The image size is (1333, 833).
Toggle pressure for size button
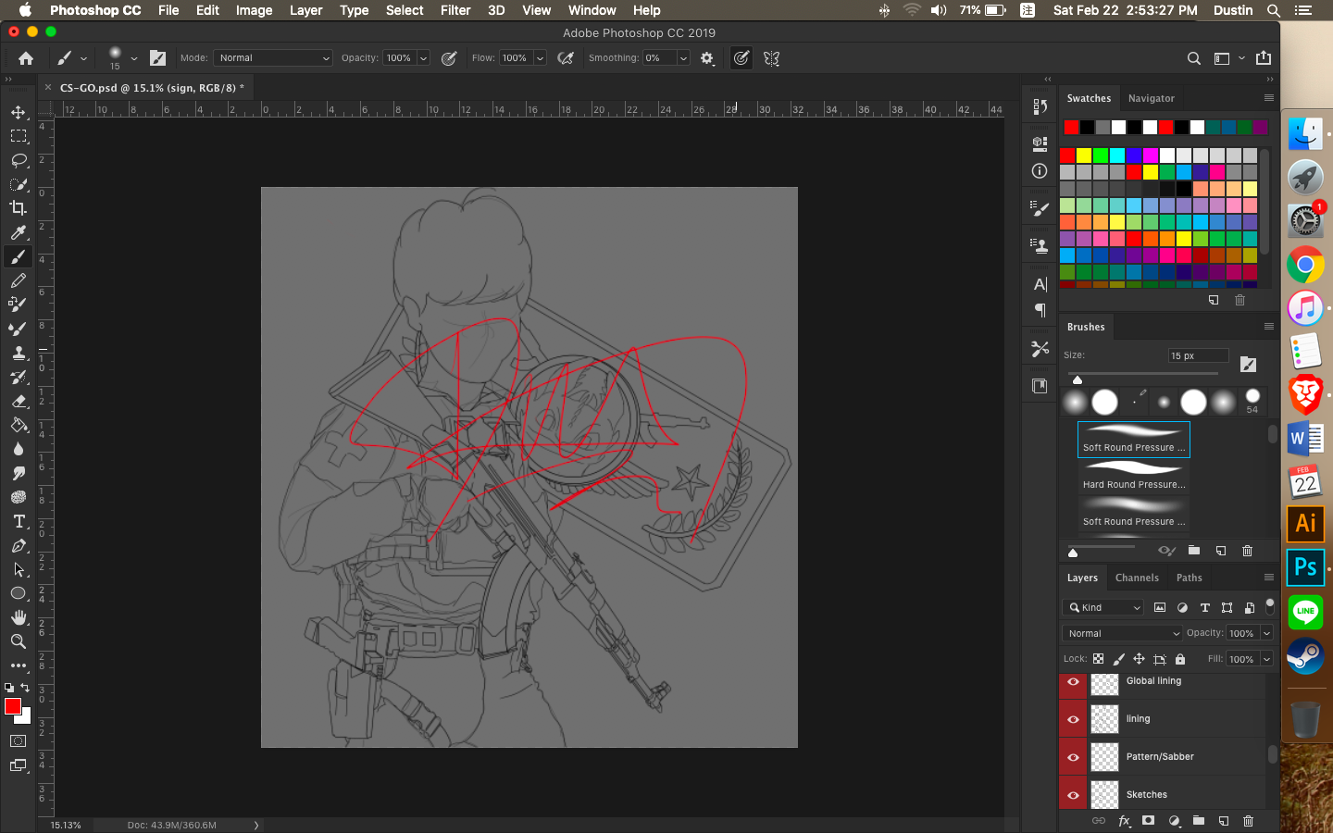pyautogui.click(x=741, y=58)
